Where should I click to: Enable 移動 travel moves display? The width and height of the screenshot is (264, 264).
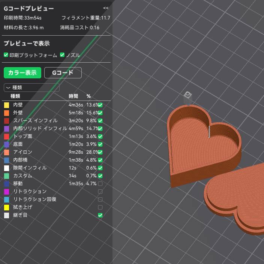pos(100,184)
